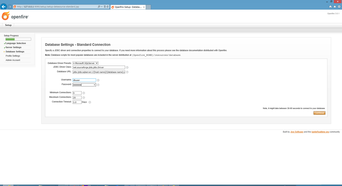The height and width of the screenshot is (186, 342).
Task: Click into JDBC Driver Class field
Action: [x=99, y=68]
